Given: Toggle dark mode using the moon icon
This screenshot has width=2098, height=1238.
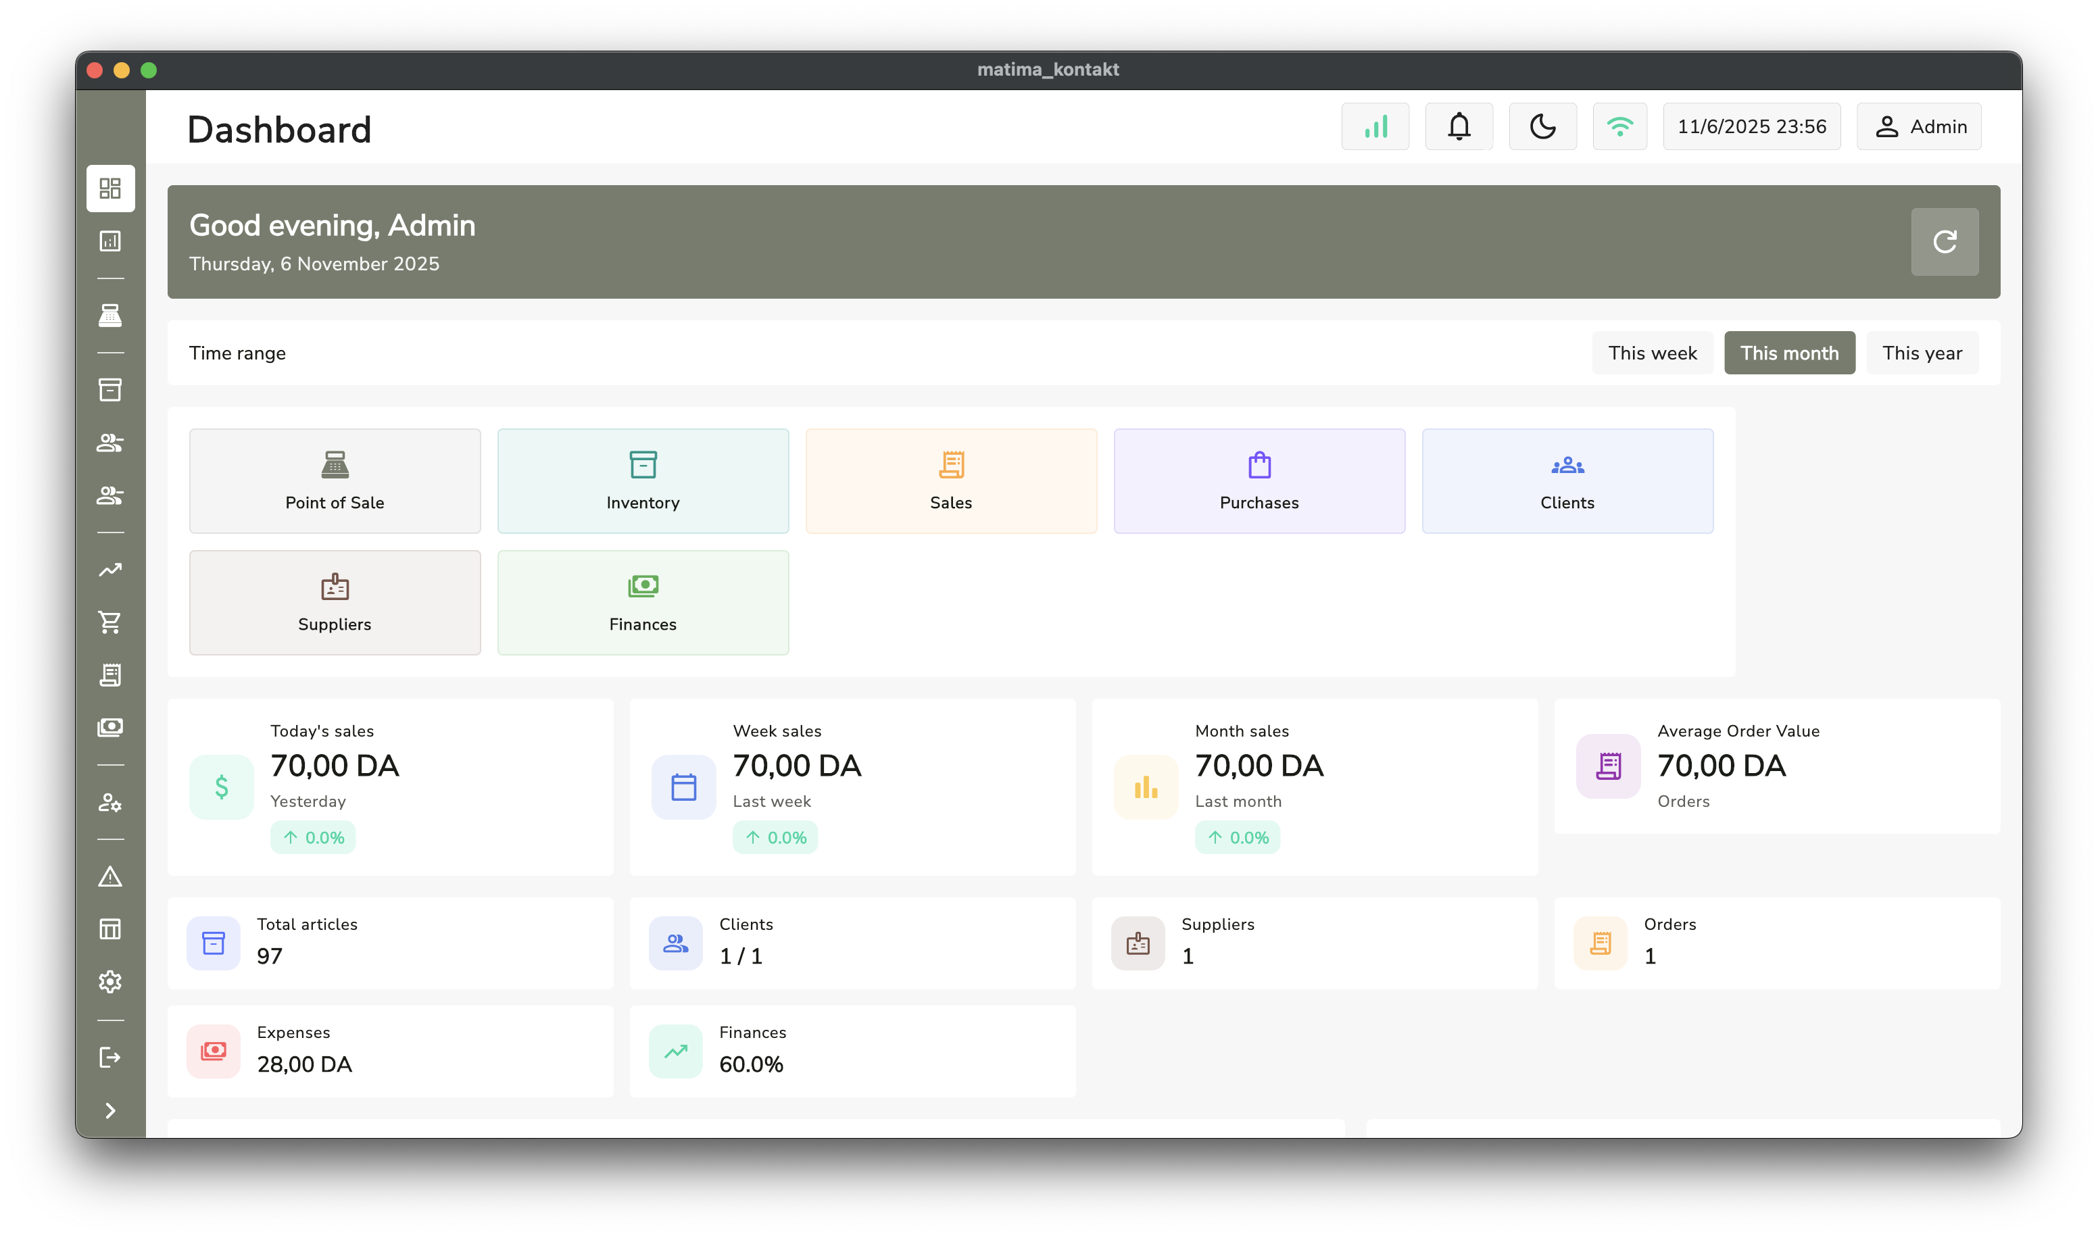Looking at the screenshot, I should click(1542, 126).
